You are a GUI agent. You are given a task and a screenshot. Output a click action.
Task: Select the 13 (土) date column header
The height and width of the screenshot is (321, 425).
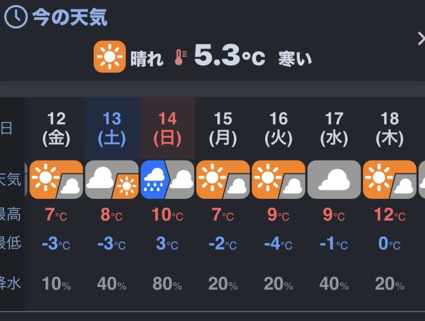point(112,129)
